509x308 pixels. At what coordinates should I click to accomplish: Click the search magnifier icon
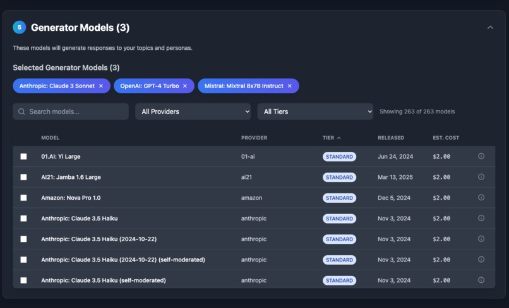21,111
